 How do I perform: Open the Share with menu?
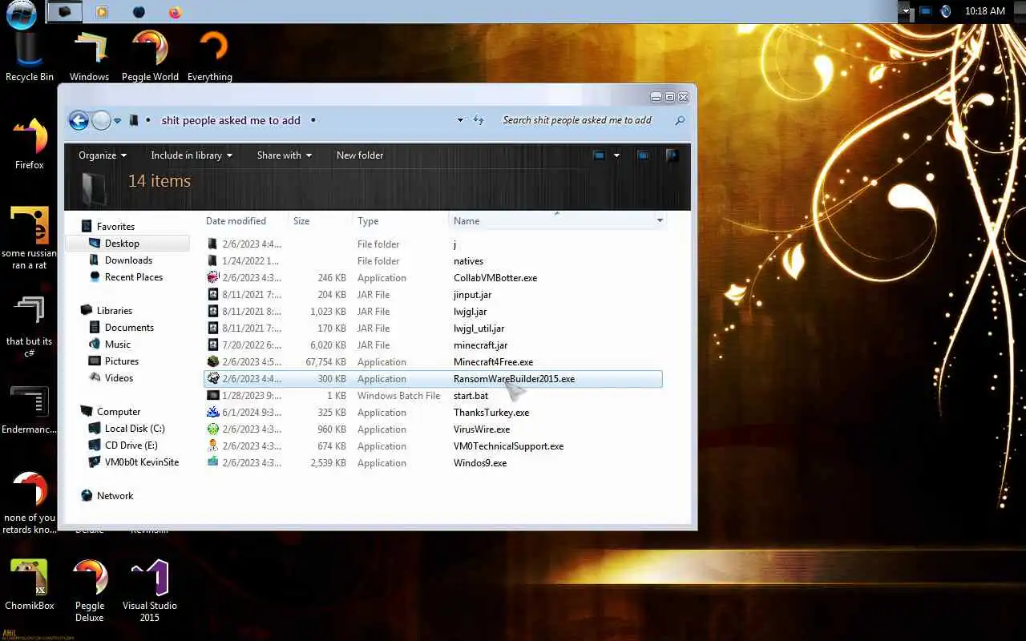click(285, 155)
